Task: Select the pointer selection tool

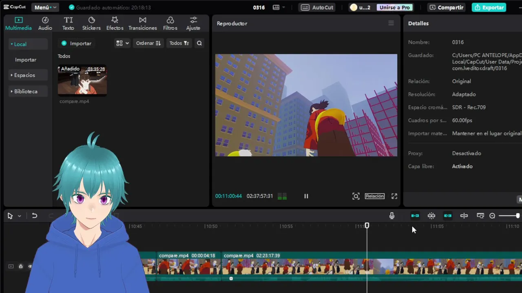Action: (x=10, y=216)
